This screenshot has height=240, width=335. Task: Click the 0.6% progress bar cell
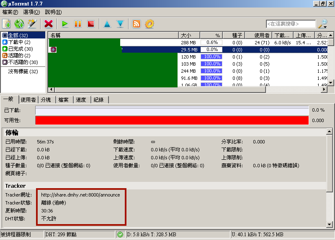[x=211, y=43]
